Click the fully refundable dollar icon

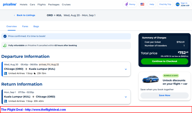pyautogui.click(x=5, y=46)
